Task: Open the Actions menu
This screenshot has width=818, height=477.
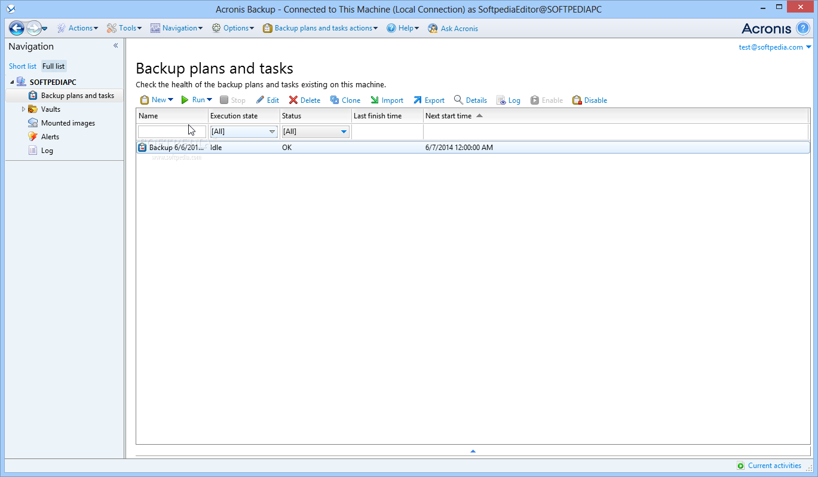Action: pos(78,28)
